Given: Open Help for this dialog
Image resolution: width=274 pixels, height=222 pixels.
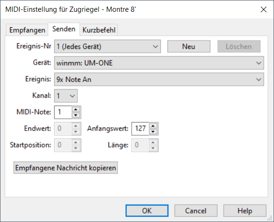Looking at the screenshot, I should [245, 211].
